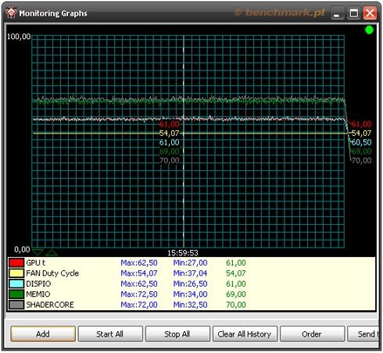Click the green down triangle below the graph
383x353 pixels.
pyautogui.click(x=38, y=252)
